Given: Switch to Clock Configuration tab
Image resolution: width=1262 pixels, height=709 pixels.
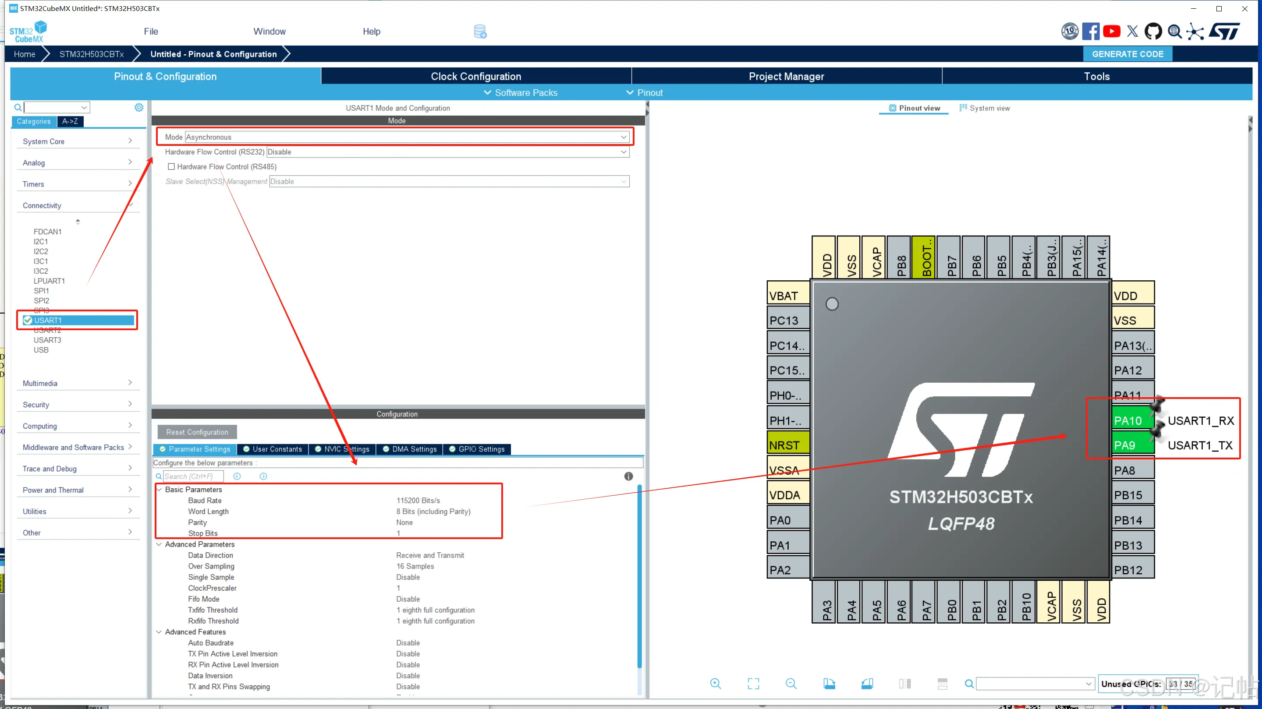Looking at the screenshot, I should click(476, 76).
